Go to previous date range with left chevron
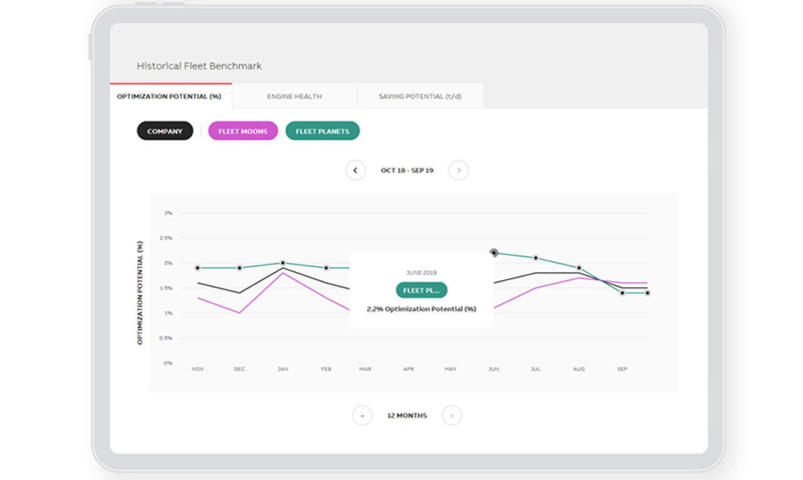 [x=356, y=170]
